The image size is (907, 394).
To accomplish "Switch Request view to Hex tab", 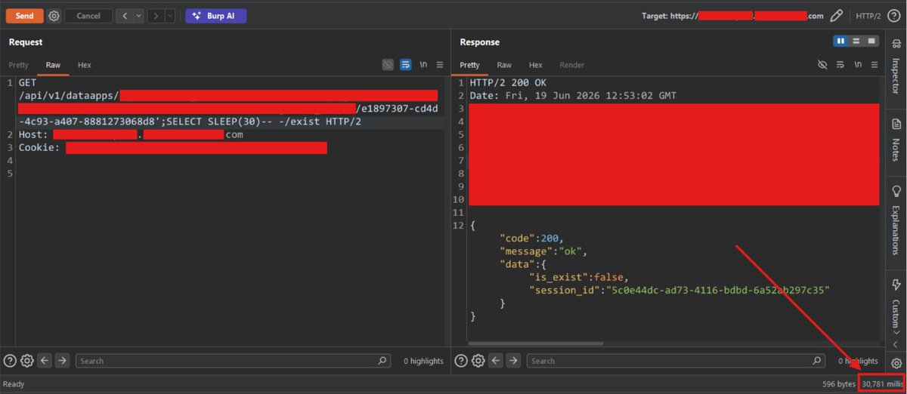I will click(85, 65).
